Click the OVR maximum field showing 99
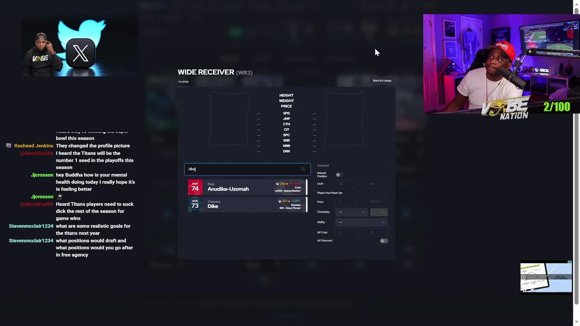This screenshot has width=580, height=326. [377, 184]
